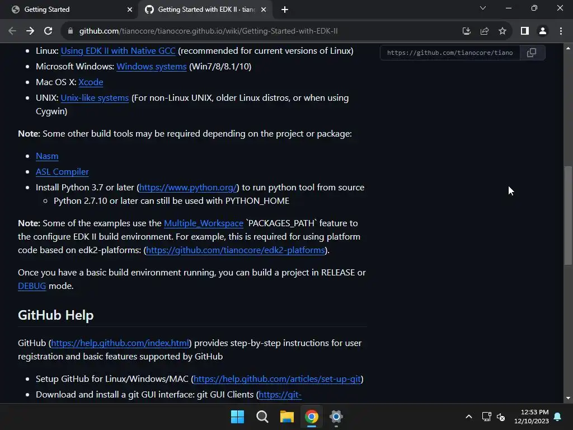
Task: Open the tab search dropdown
Action: point(483,8)
